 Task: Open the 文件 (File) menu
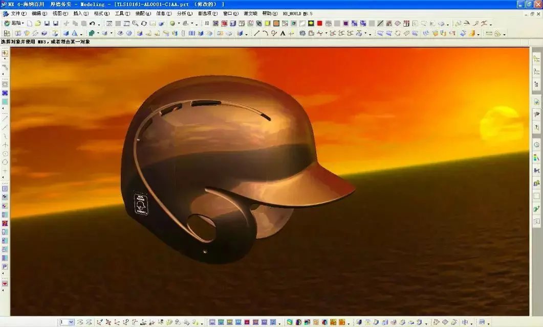coord(18,14)
